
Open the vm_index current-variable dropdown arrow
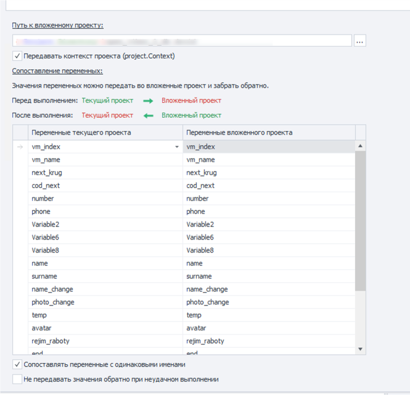[x=177, y=147]
